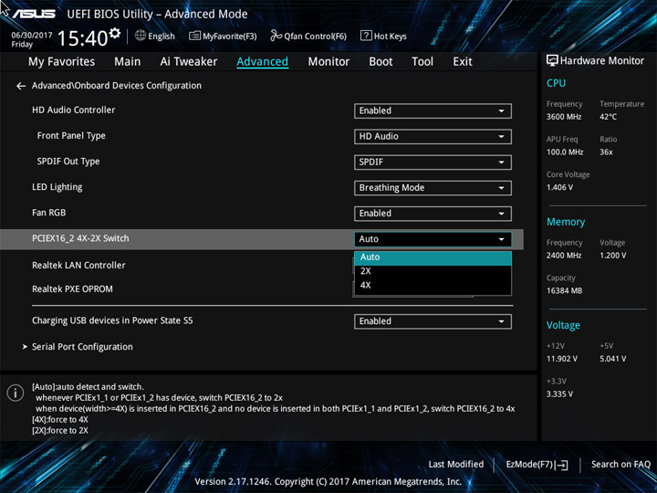Choose 4X in the open list
The width and height of the screenshot is (657, 493).
433,285
